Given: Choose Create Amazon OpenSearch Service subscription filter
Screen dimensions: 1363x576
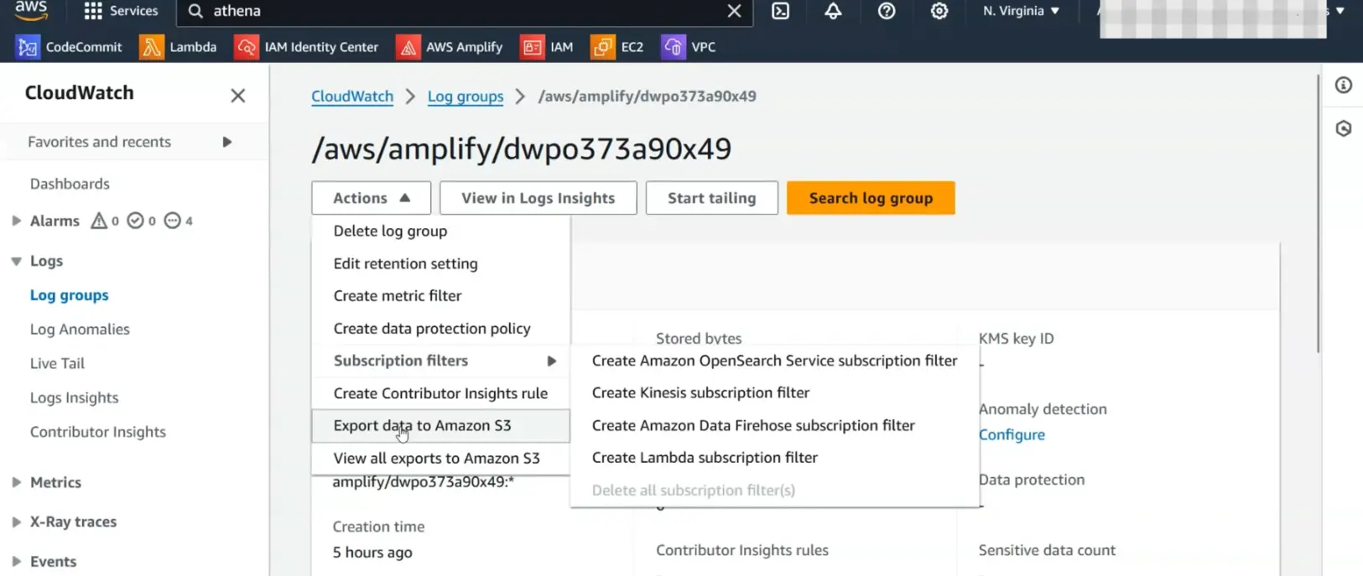Looking at the screenshot, I should coord(774,361).
